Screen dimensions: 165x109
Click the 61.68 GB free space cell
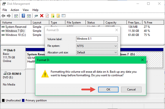tap(134, 35)
